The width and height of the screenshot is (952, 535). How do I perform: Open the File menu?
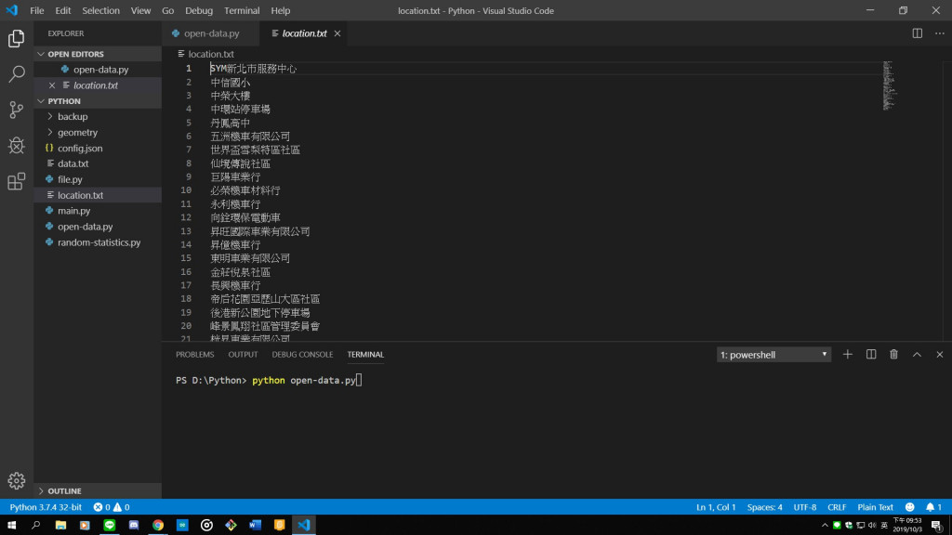coord(37,10)
